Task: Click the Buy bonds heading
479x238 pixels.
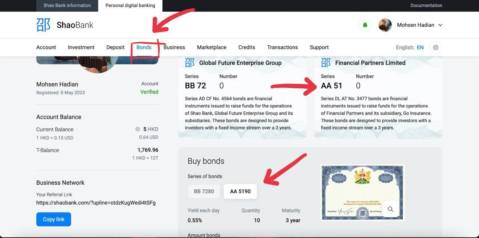Action: (206, 161)
